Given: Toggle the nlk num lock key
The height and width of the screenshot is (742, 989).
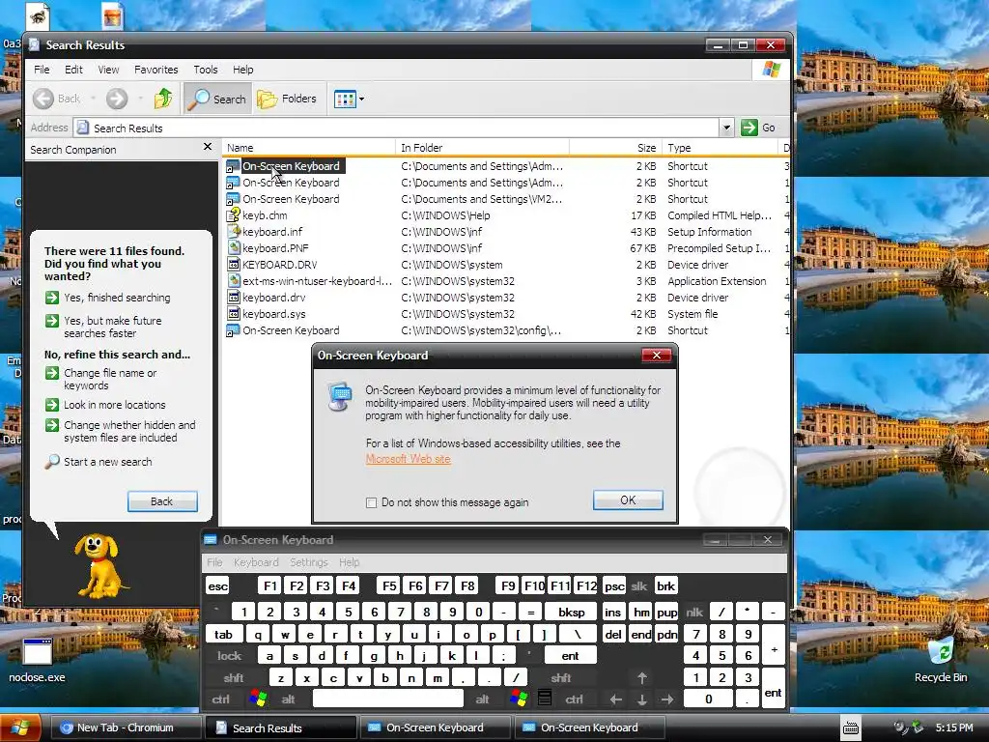Looking at the screenshot, I should 694,612.
